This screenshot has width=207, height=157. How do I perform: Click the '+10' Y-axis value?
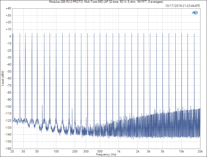(x=8, y=29)
